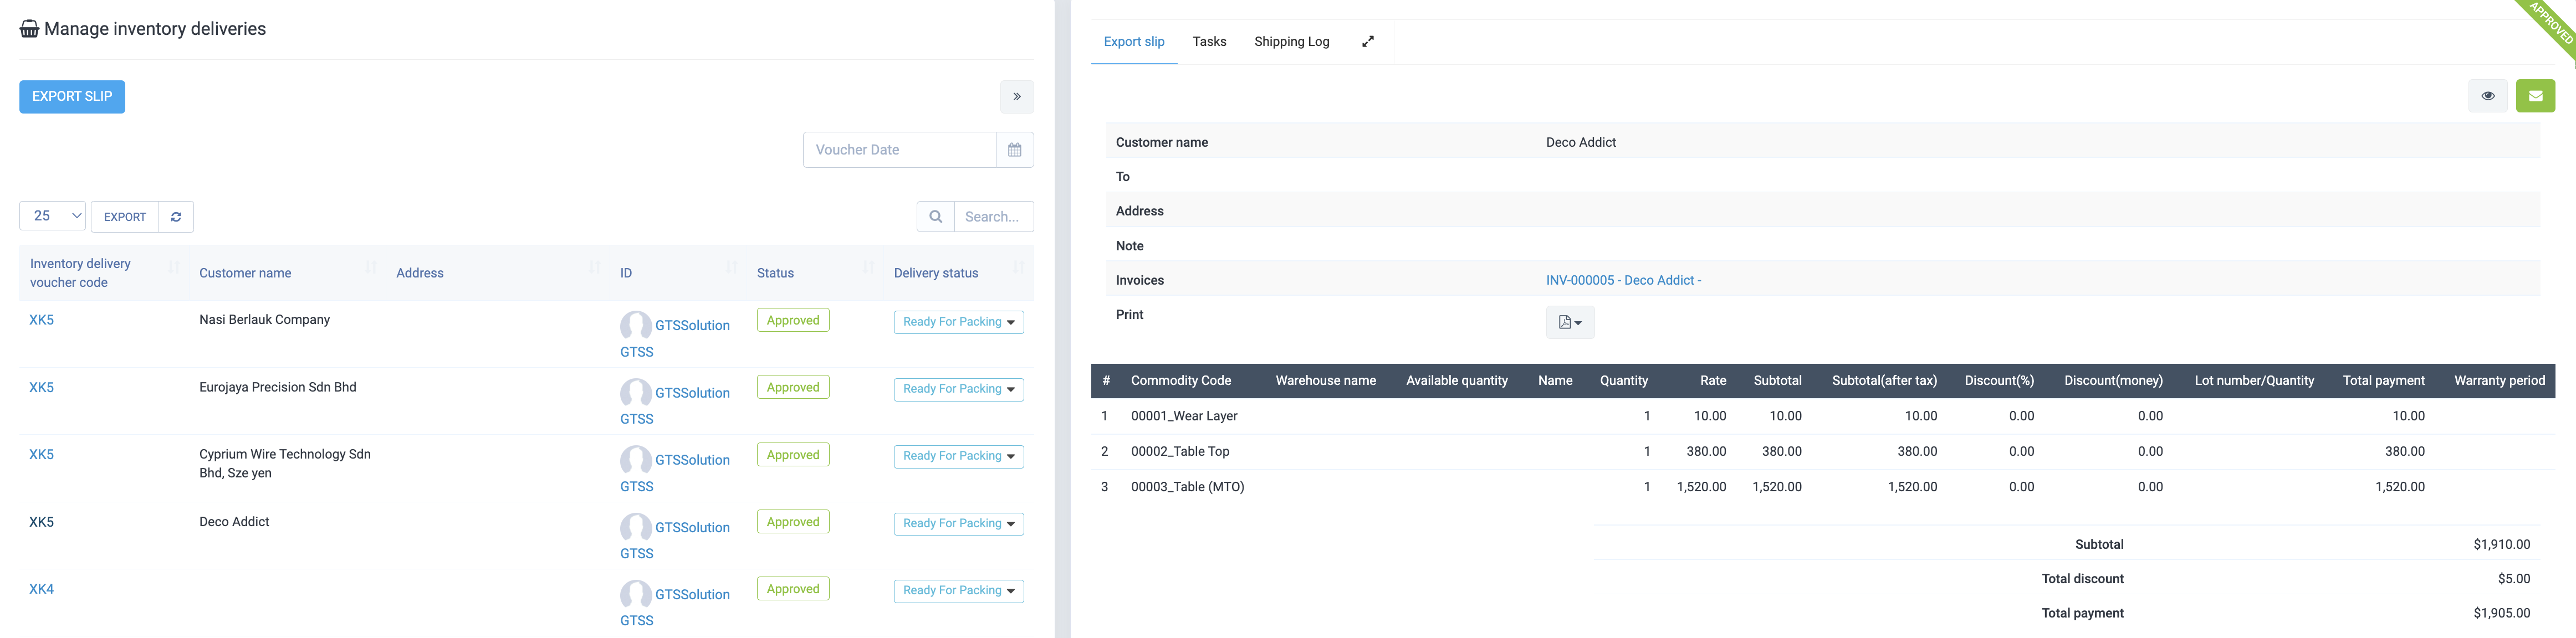The image size is (2576, 638).
Task: Open the Print PDF dropdown
Action: click(1569, 322)
